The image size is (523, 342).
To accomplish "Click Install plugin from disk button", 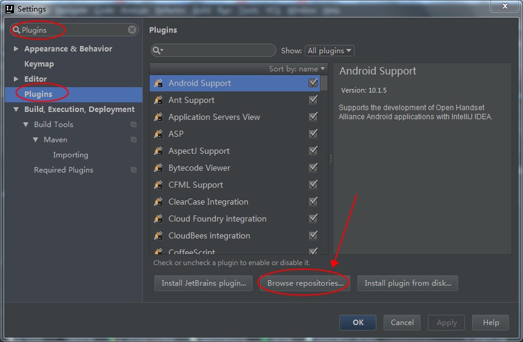I will 408,283.
